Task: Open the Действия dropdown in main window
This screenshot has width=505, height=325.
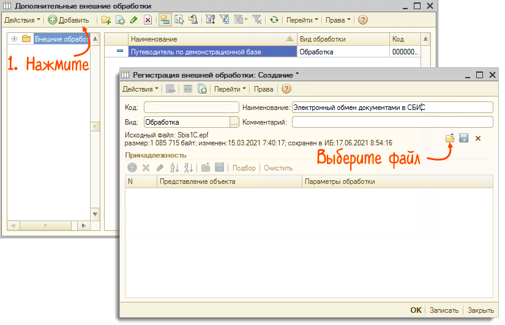Action: [22, 20]
